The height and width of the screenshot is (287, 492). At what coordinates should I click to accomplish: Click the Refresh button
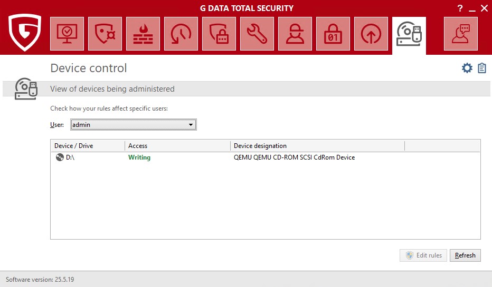pyautogui.click(x=465, y=255)
